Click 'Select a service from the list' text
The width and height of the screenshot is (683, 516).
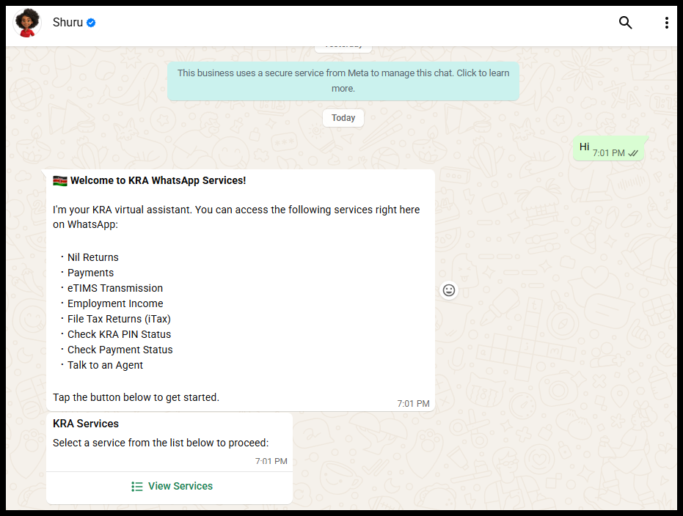[x=161, y=443]
